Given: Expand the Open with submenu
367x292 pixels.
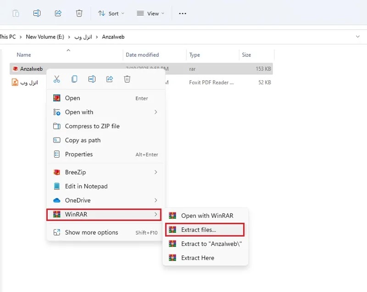Looking at the screenshot, I should [106, 112].
